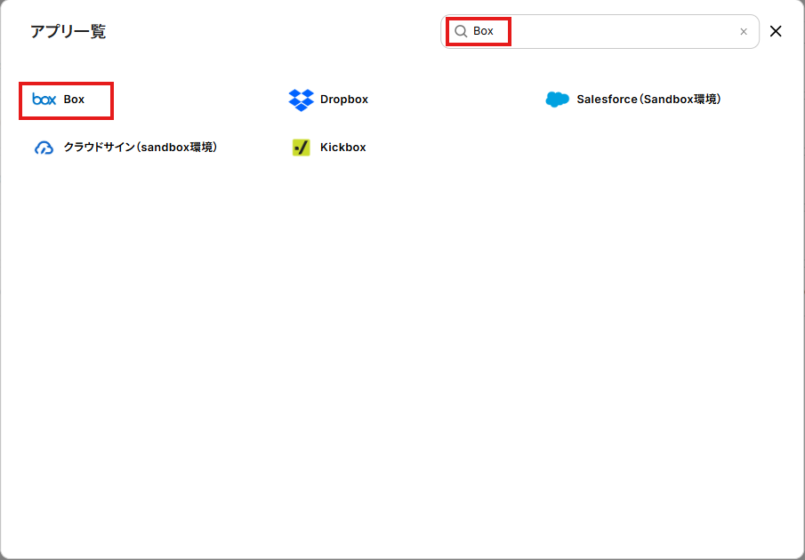
Task: Click the Kickbox green logo icon
Action: click(x=301, y=148)
